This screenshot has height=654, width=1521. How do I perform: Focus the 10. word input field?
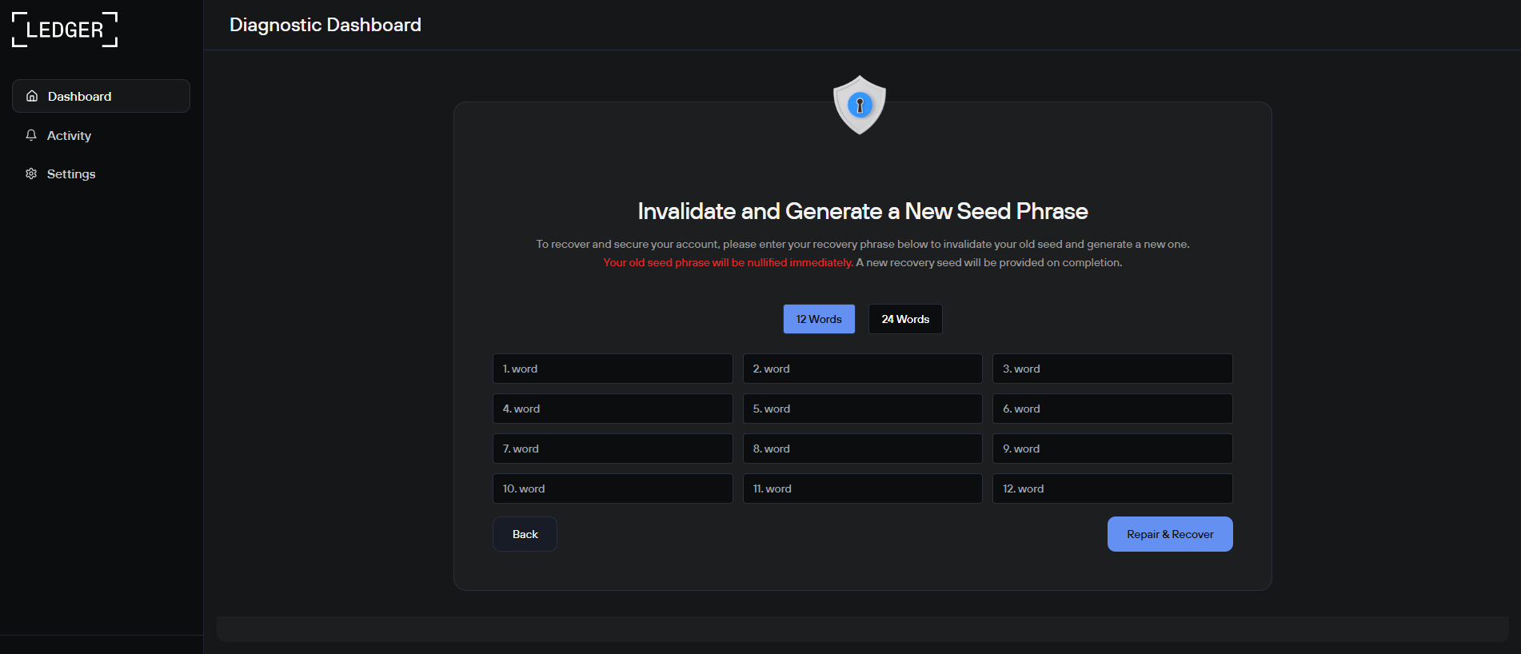pos(613,489)
